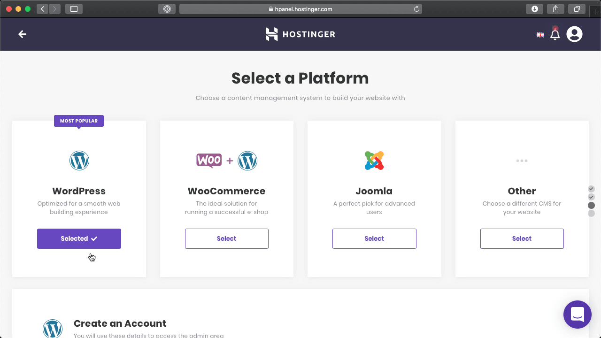Click 'The ideal solution for running' description
This screenshot has height=338, width=601.
click(x=227, y=208)
